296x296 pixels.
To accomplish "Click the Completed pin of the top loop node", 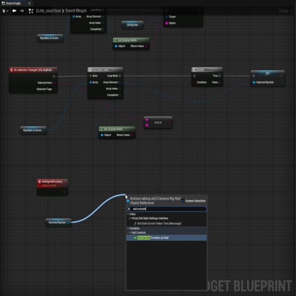I will click(103, 29).
